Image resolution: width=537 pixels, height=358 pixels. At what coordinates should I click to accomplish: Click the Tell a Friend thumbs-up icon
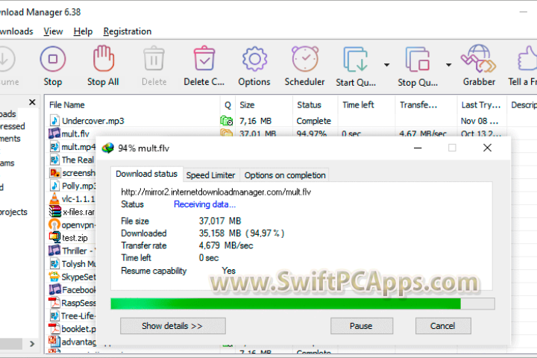click(x=527, y=58)
